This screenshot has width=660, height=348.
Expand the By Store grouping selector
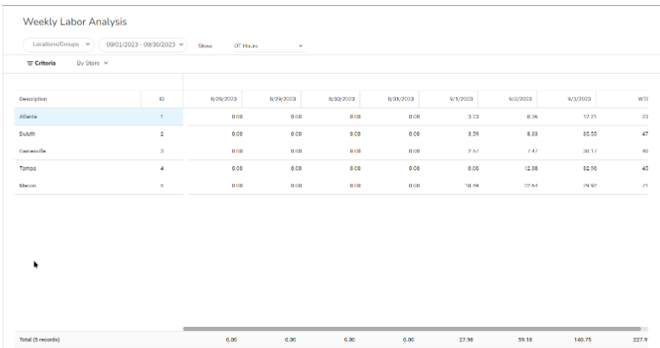(x=92, y=64)
